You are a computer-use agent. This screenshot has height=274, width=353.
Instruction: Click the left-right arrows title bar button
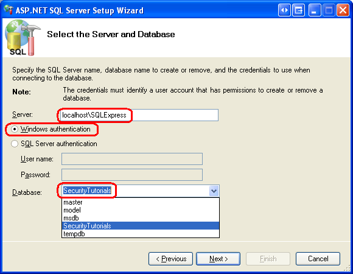pyautogui.click(x=284, y=10)
